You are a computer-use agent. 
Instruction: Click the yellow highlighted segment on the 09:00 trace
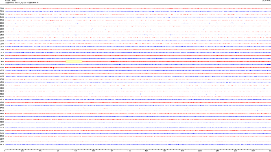pos(74,62)
